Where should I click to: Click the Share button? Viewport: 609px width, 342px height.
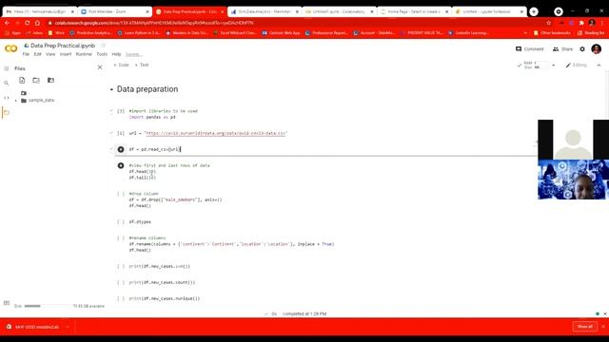pyautogui.click(x=562, y=48)
